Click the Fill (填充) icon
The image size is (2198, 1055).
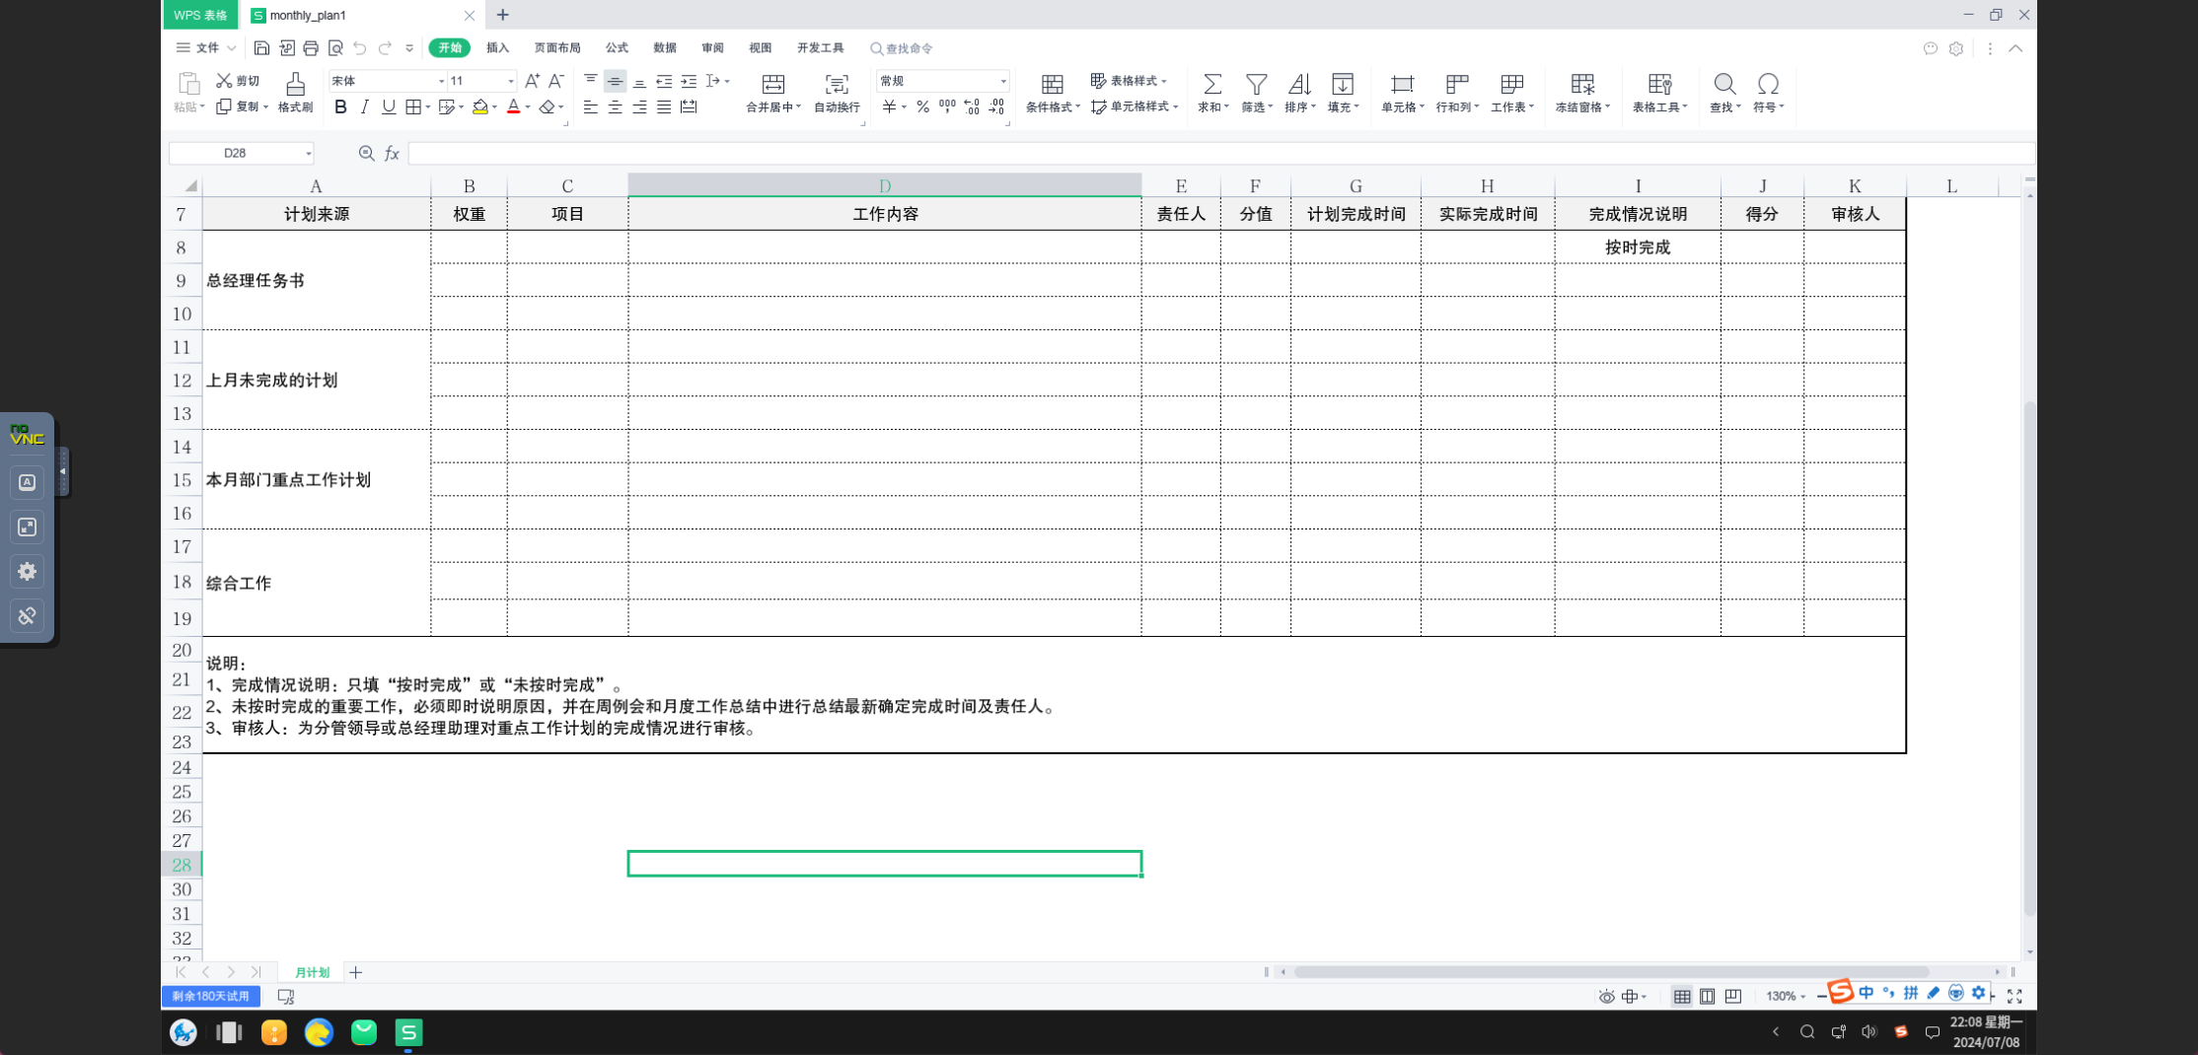1343,85
